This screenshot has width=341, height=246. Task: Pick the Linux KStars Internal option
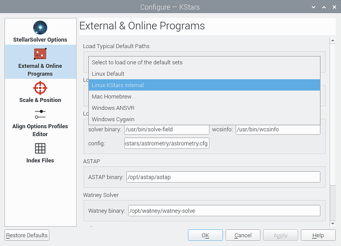pyautogui.click(x=204, y=85)
